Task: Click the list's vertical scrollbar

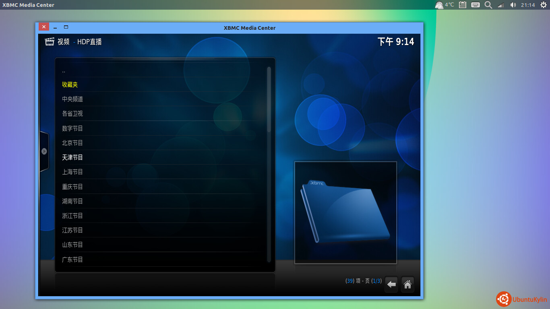Action: [269, 165]
